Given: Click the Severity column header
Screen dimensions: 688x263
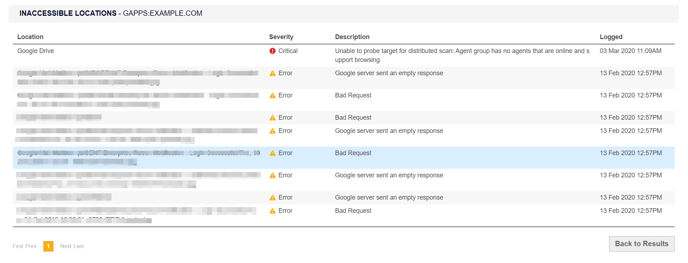Looking at the screenshot, I should (x=281, y=37).
